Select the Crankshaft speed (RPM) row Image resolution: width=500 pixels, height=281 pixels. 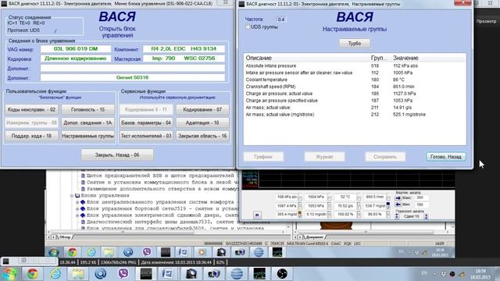354,87
